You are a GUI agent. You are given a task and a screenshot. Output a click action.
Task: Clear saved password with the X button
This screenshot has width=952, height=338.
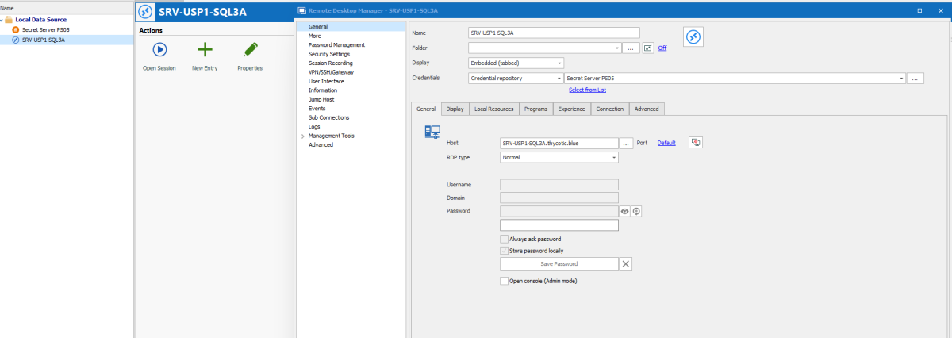pyautogui.click(x=626, y=264)
